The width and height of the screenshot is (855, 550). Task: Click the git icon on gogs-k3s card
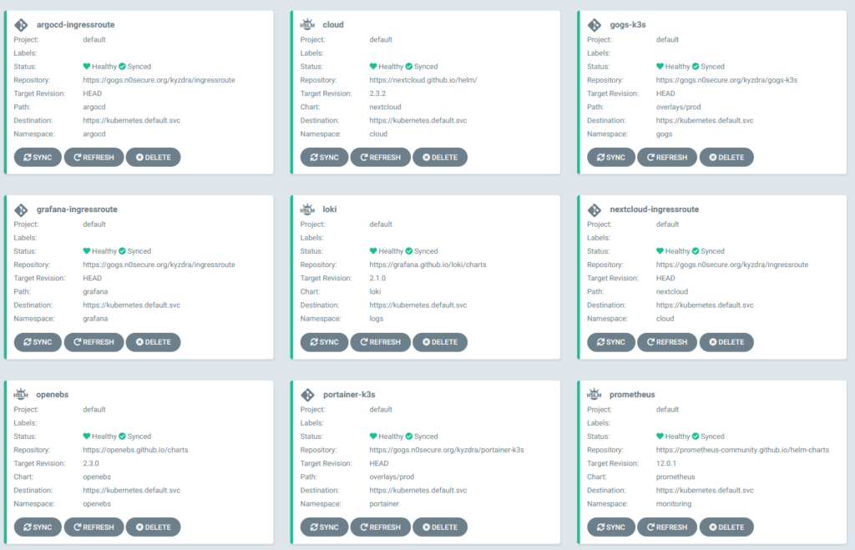click(x=594, y=25)
